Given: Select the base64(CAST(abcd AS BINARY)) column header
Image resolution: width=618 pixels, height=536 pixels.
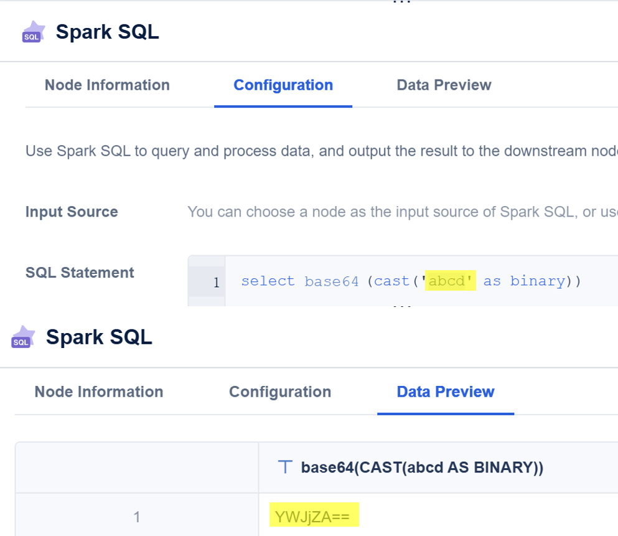Looking at the screenshot, I should point(422,468).
